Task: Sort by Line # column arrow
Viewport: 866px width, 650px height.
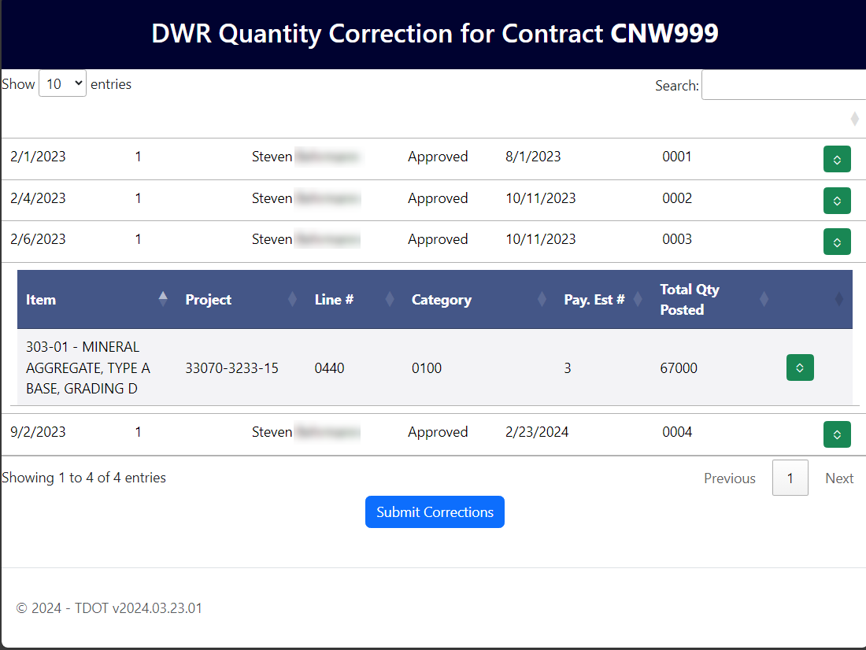Action: [390, 299]
